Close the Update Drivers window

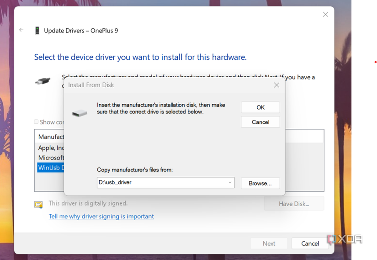(x=325, y=15)
